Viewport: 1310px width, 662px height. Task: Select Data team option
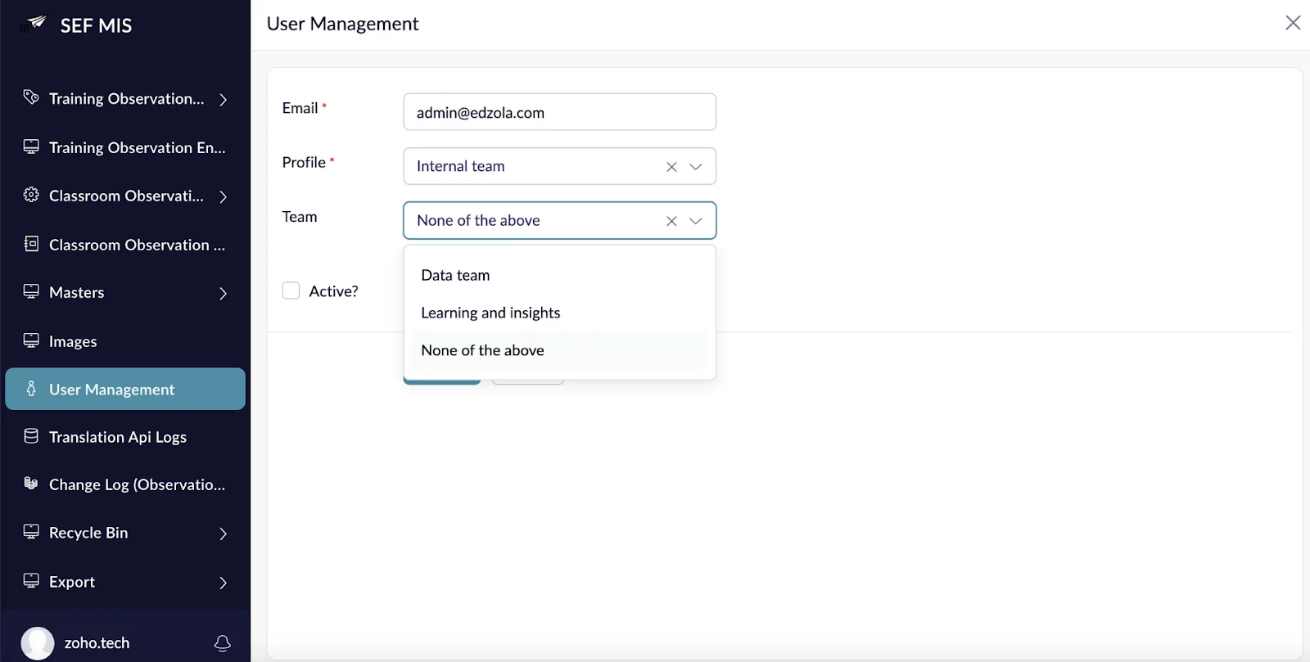point(560,275)
